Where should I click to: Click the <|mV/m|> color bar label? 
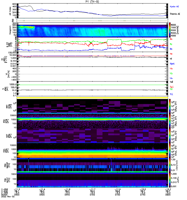click(177, 165)
